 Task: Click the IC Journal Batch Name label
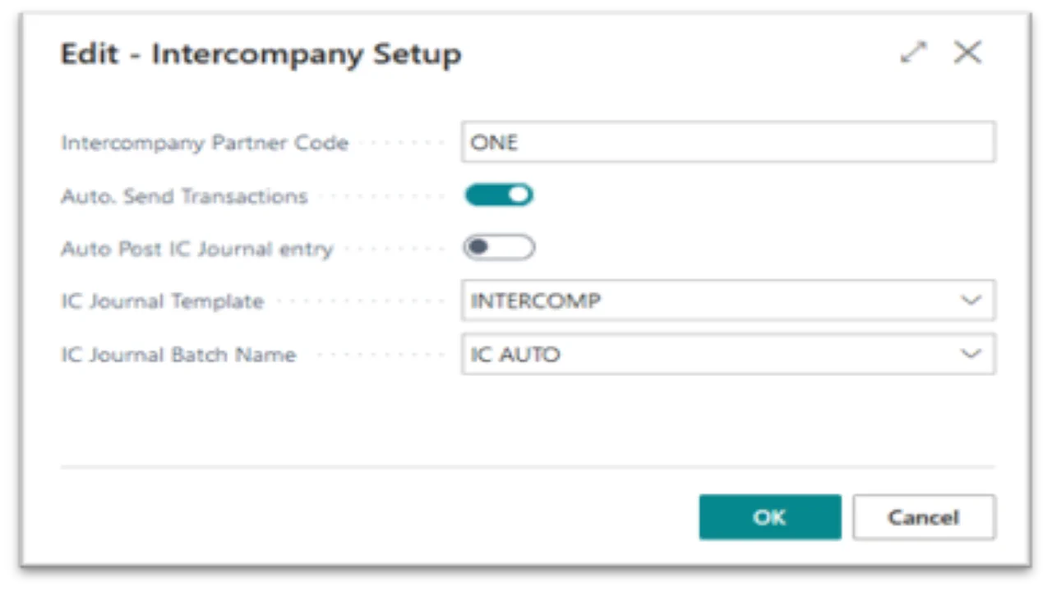pos(178,355)
